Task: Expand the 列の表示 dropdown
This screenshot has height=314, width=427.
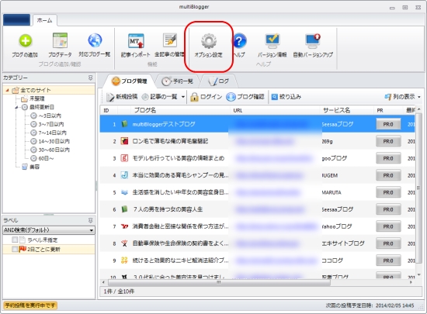Action: click(x=402, y=96)
